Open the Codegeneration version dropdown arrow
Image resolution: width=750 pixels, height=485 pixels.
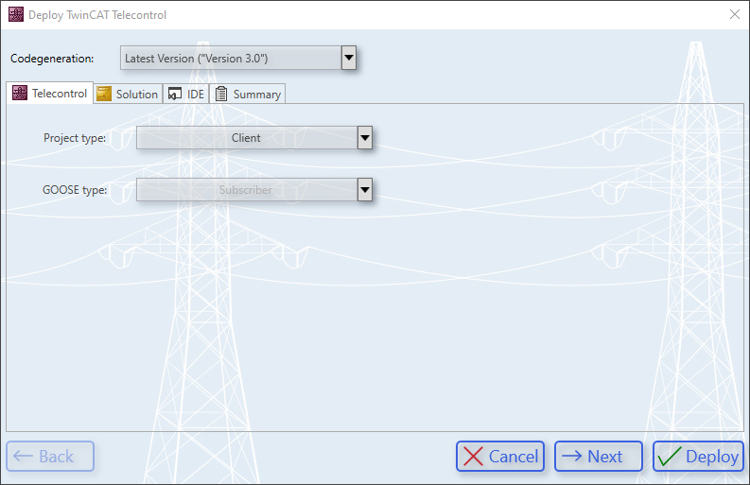point(349,58)
